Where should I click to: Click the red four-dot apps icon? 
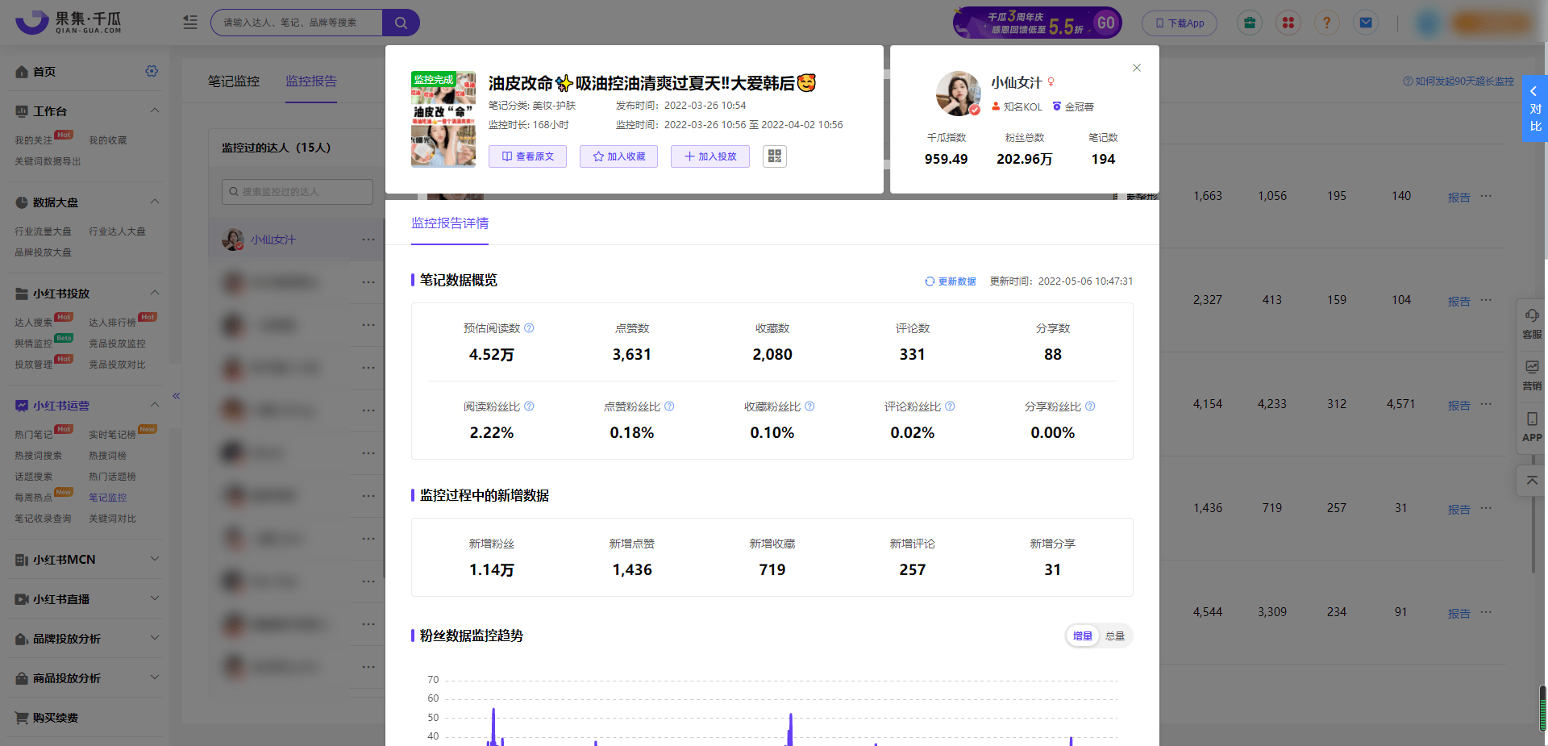pos(1288,23)
